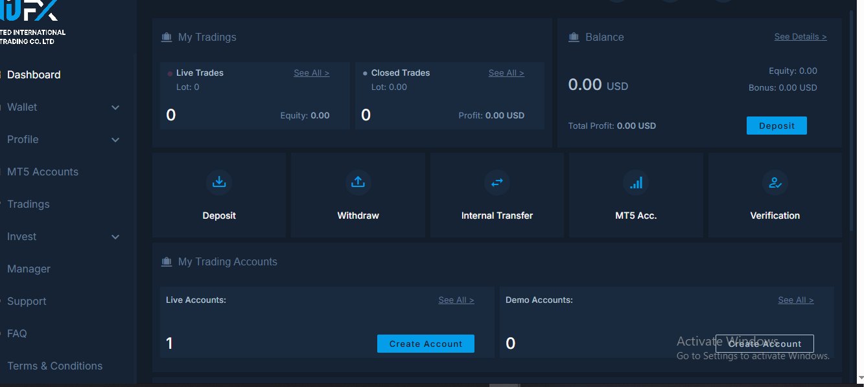Open the Verification user-check icon
The height and width of the screenshot is (387, 864).
pos(775,182)
